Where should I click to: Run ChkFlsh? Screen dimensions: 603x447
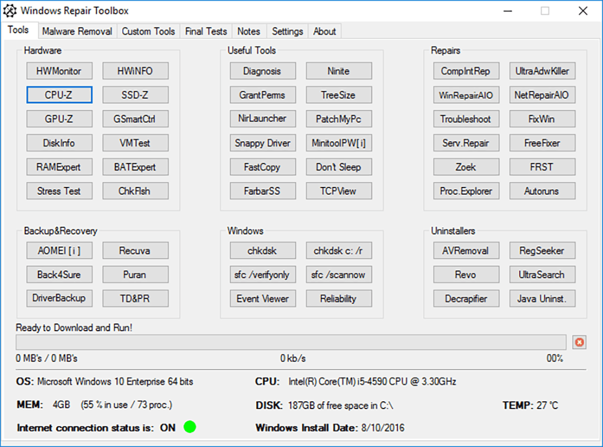(x=135, y=191)
